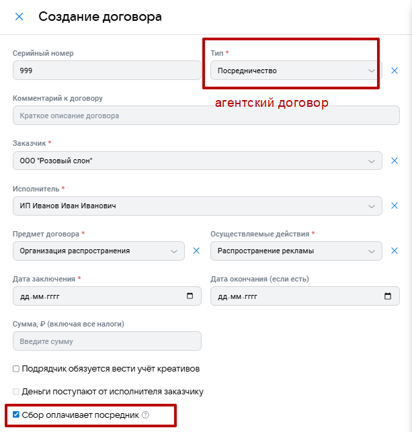Open the Тип dropdown showing Посредничество
Image resolution: width=412 pixels, height=432 pixels.
296,71
